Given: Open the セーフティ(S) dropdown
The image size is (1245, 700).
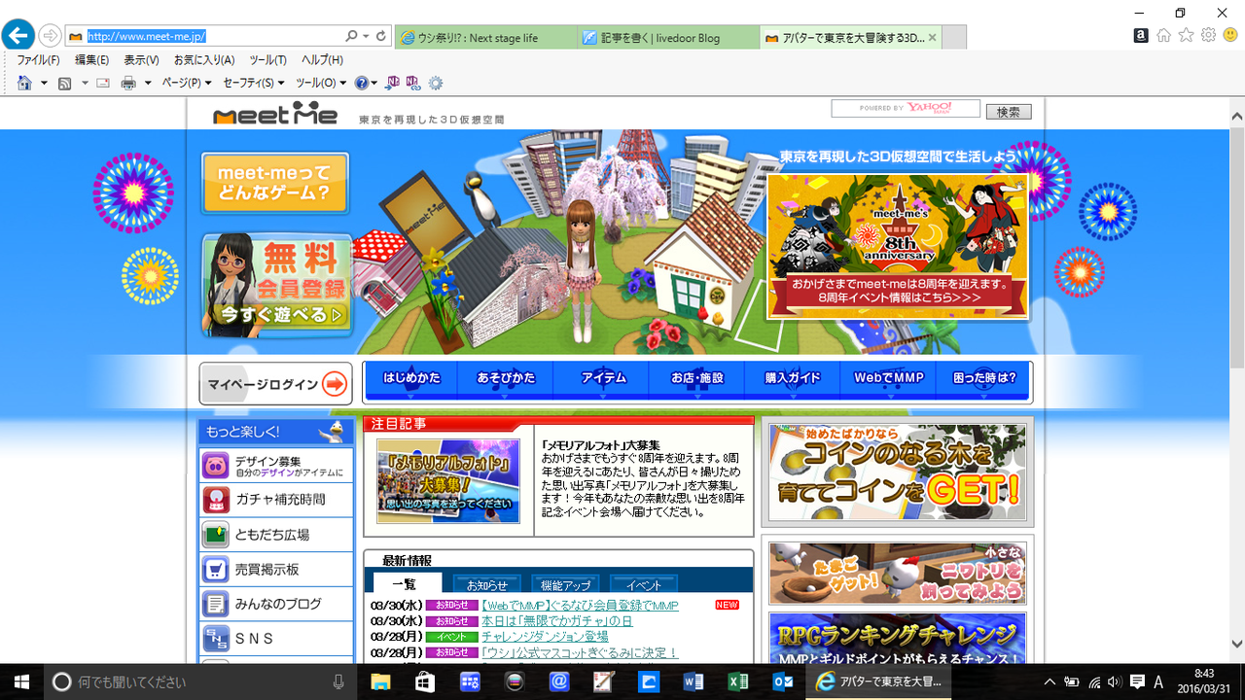Looking at the screenshot, I should point(254,84).
